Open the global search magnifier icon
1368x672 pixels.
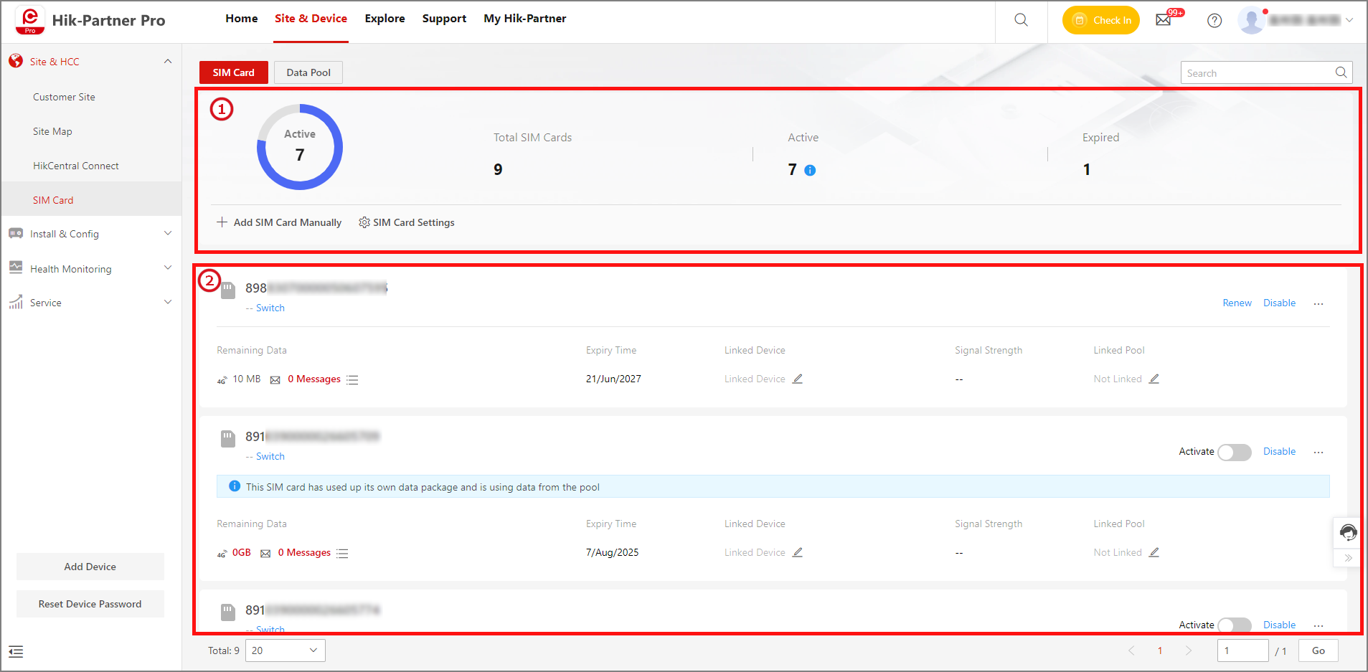coord(1021,20)
